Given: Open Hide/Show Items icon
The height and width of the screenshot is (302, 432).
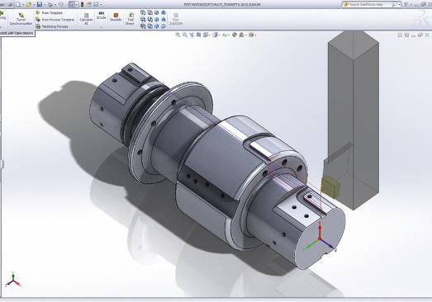Looking at the screenshot, I should pyautogui.click(x=225, y=35).
